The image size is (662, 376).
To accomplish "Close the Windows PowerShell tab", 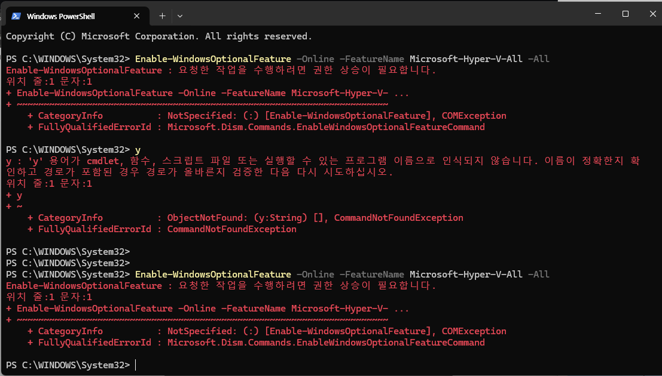I will pyautogui.click(x=136, y=16).
